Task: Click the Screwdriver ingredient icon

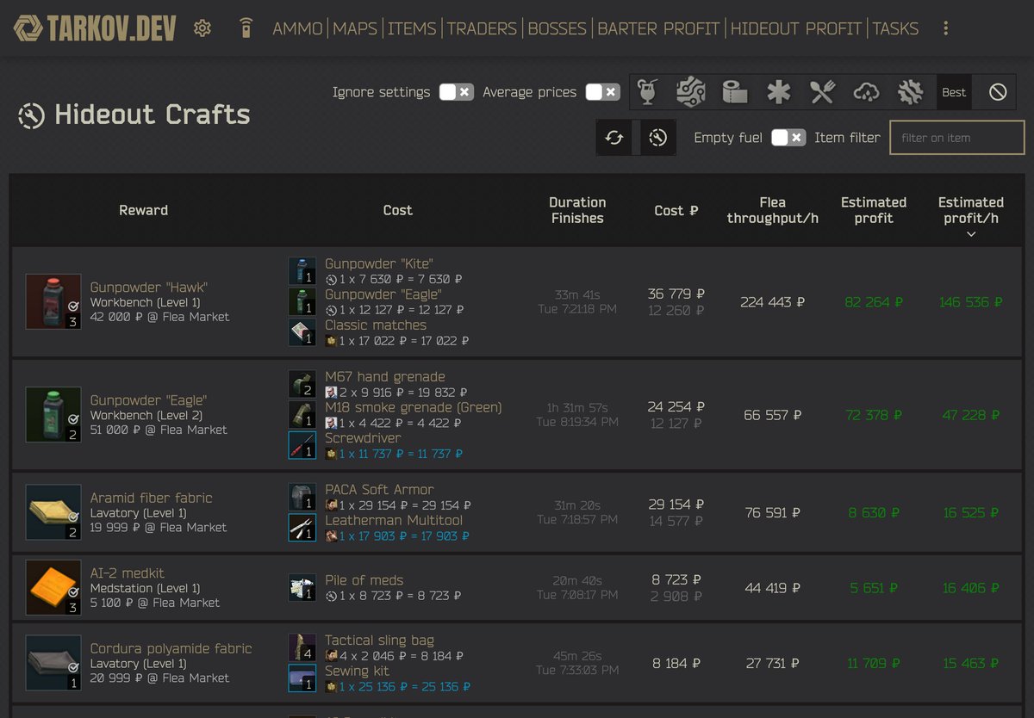Action: click(x=302, y=445)
